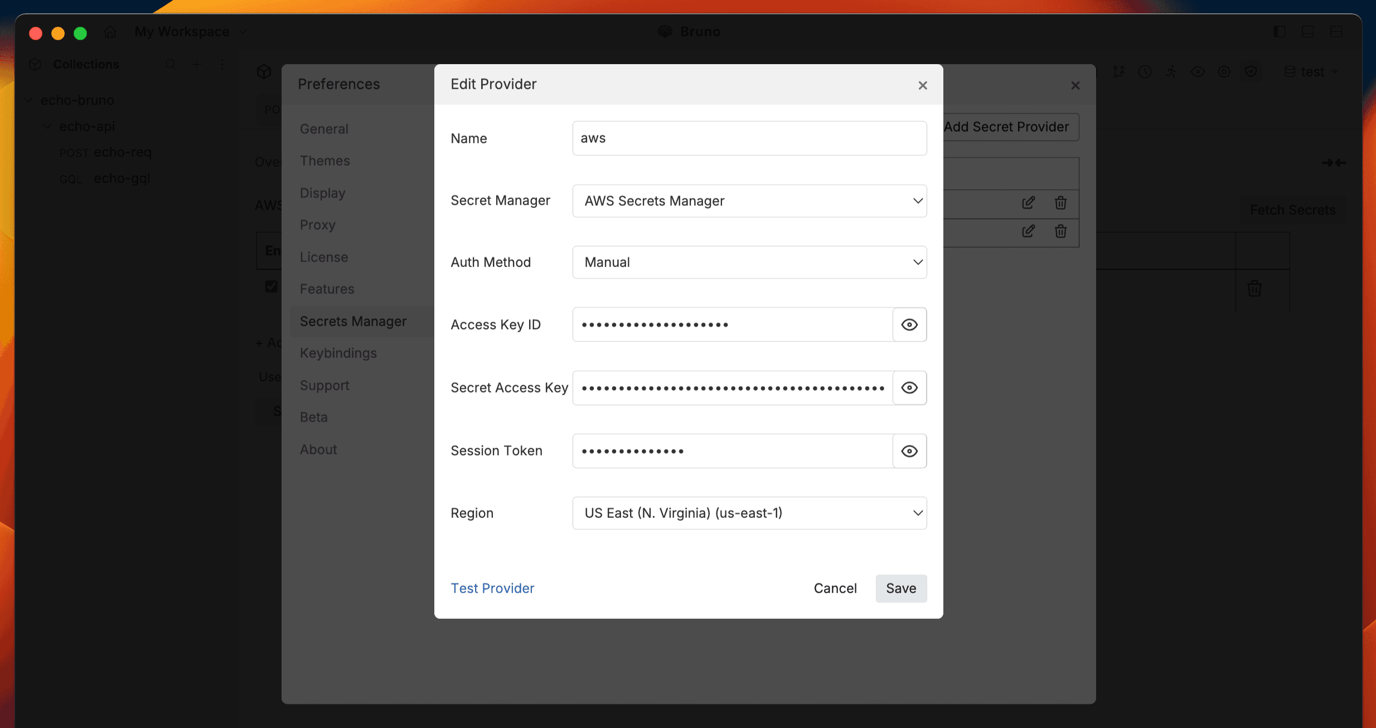Toggle Session Token visibility
Image resolution: width=1376 pixels, height=728 pixels.
909,451
